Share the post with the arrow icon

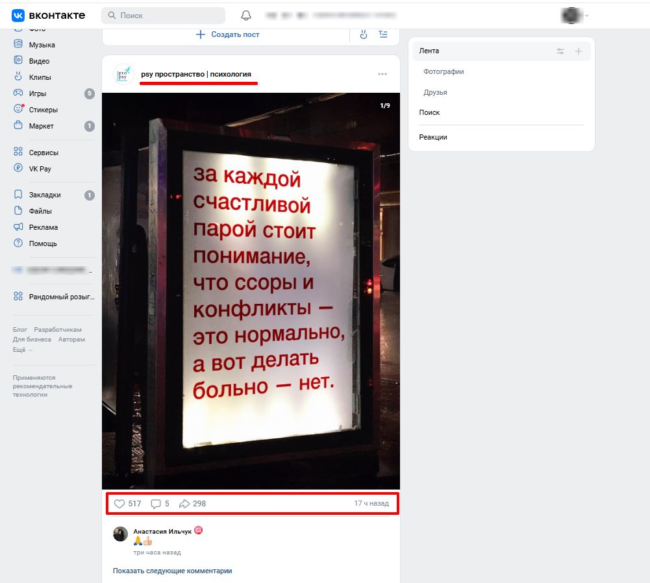click(184, 503)
